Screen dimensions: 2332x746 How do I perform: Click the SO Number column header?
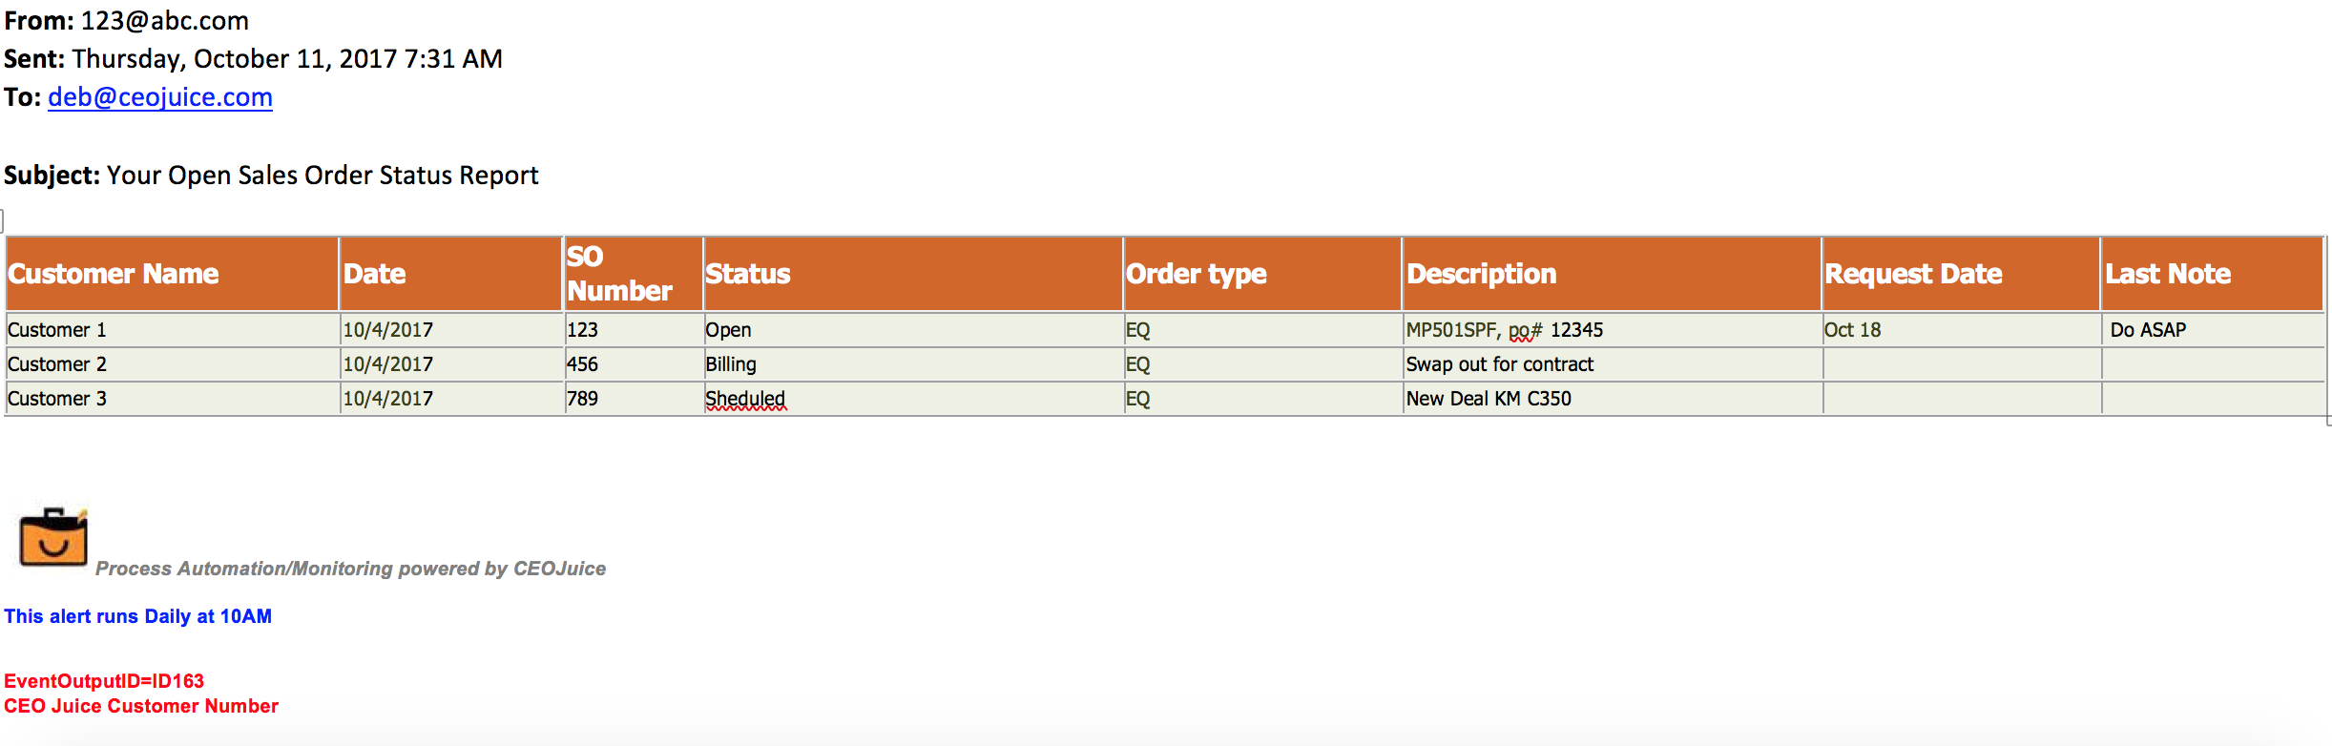(634, 274)
